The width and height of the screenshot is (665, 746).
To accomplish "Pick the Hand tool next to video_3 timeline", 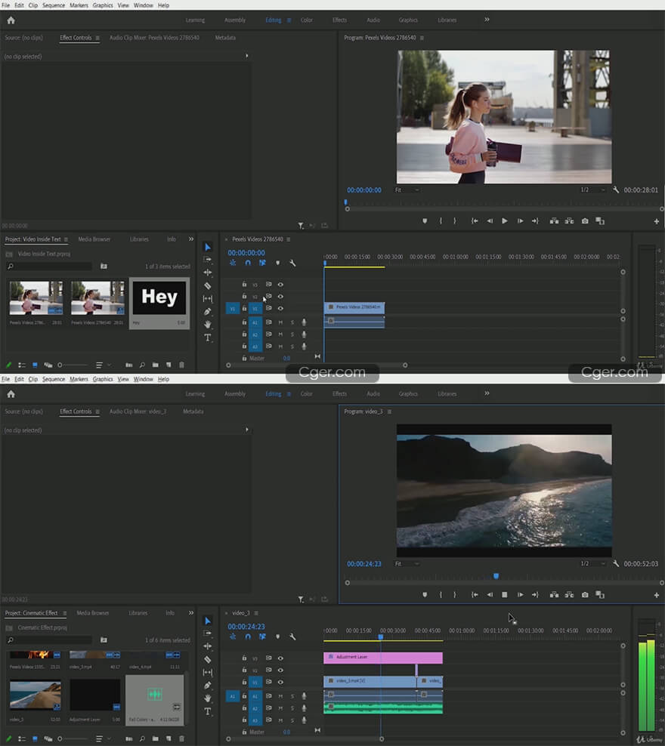I will pyautogui.click(x=208, y=698).
